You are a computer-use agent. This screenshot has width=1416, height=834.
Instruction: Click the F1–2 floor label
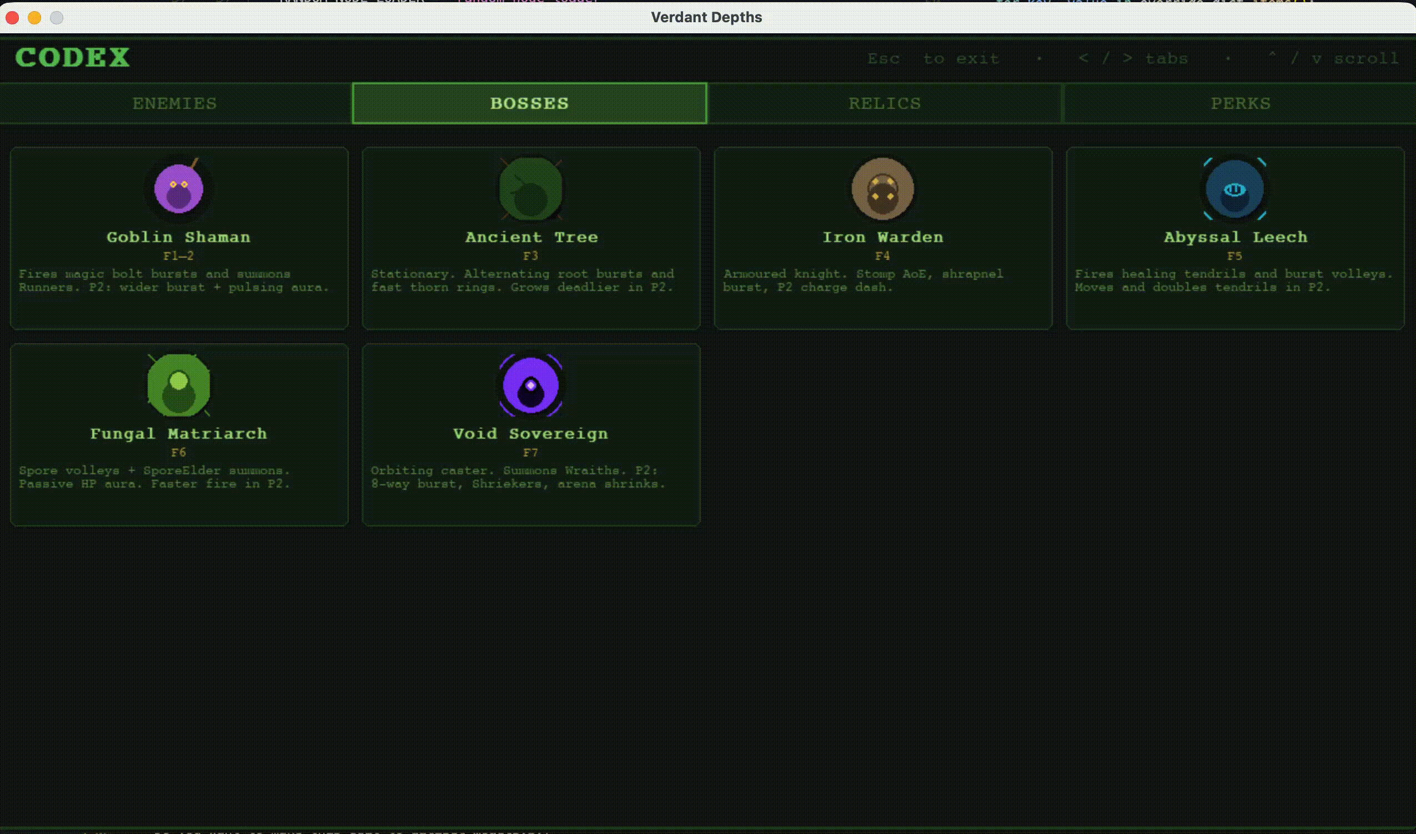(179, 257)
